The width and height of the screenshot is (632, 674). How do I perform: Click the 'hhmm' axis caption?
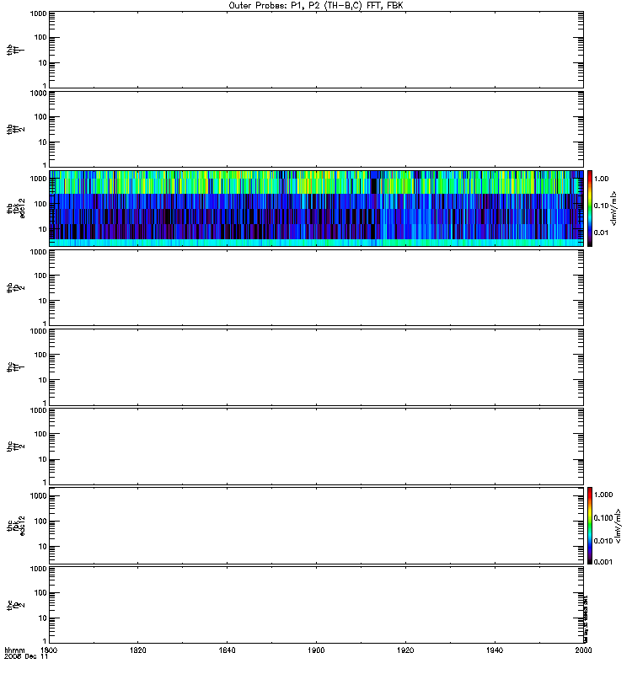coord(14,650)
